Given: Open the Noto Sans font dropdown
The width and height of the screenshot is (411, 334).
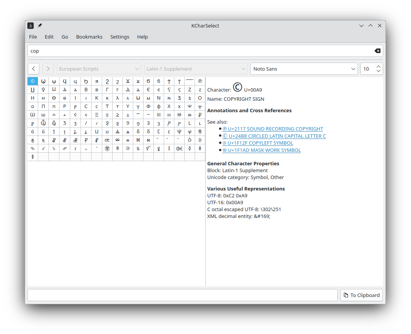Looking at the screenshot, I should tap(304, 69).
